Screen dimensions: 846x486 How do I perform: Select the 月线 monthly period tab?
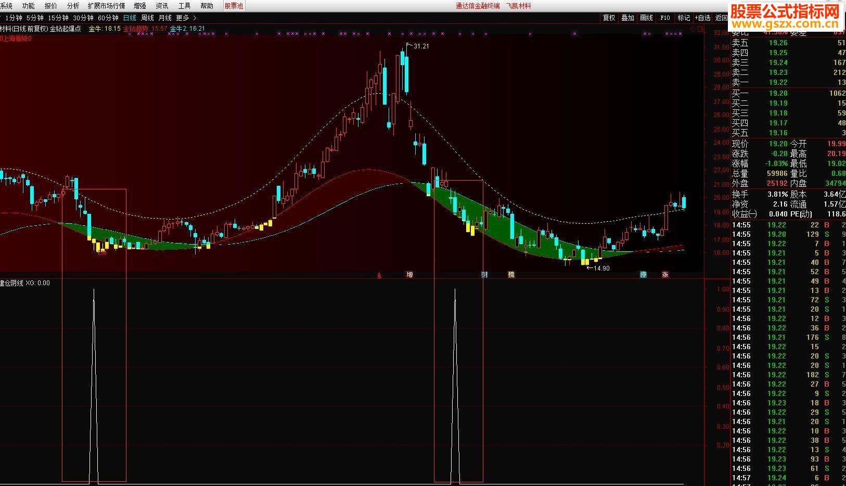[x=165, y=18]
